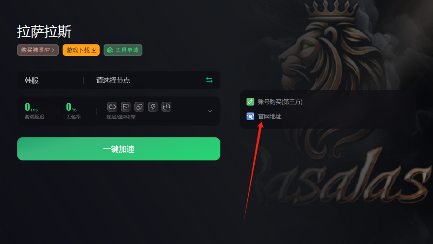Toggle the window-arrow engine icon
Screen dimensions: 433x244
coord(126,107)
